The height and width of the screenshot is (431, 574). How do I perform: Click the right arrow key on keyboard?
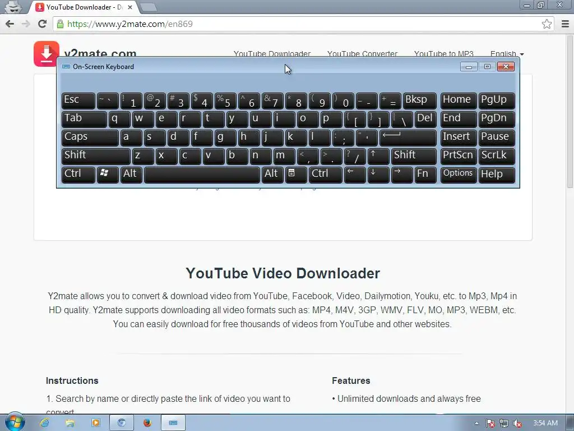tap(401, 175)
